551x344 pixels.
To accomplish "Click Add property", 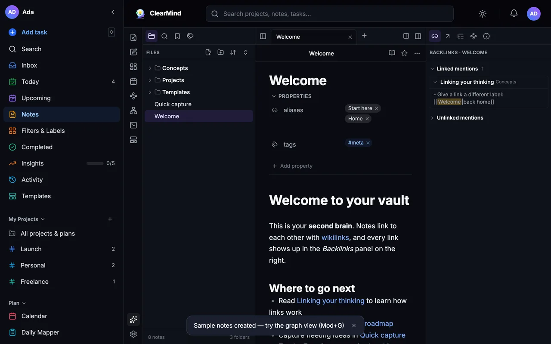I will point(292,166).
